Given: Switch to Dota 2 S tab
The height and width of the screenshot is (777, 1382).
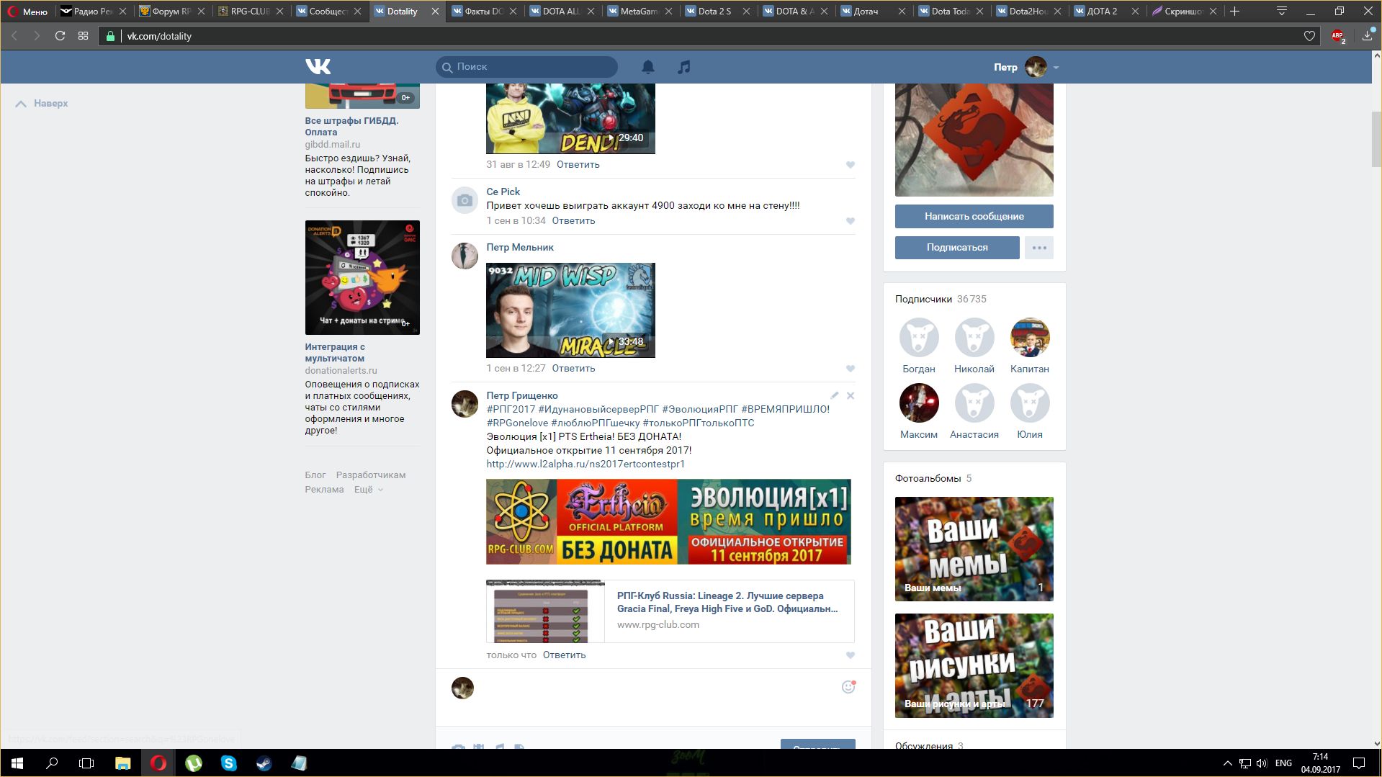Looking at the screenshot, I should (x=716, y=11).
